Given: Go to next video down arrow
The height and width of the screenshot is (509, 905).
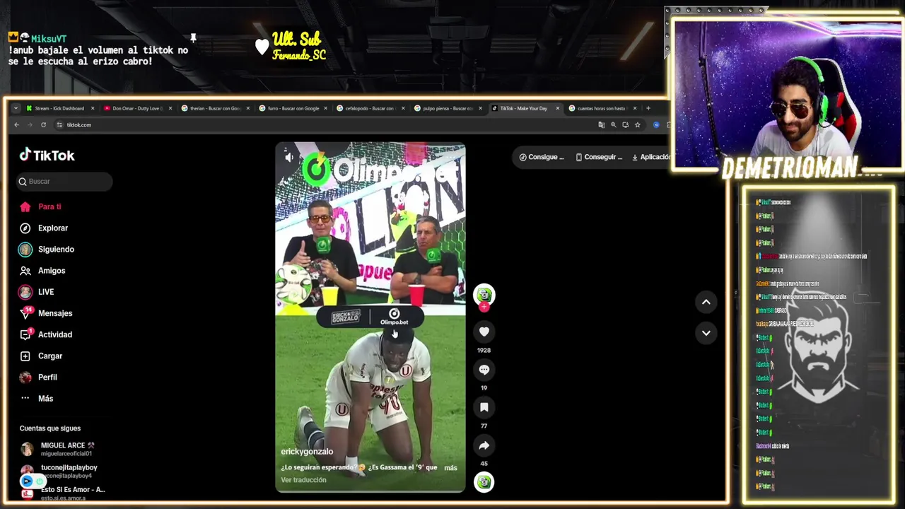Looking at the screenshot, I should [706, 333].
